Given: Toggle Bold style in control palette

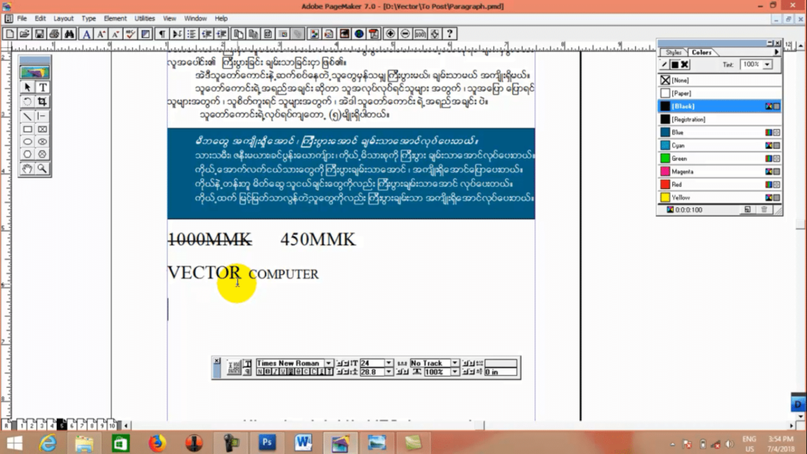Looking at the screenshot, I should click(268, 372).
